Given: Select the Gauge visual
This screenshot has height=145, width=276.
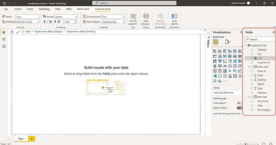Looking at the screenshot, I should (225, 66).
